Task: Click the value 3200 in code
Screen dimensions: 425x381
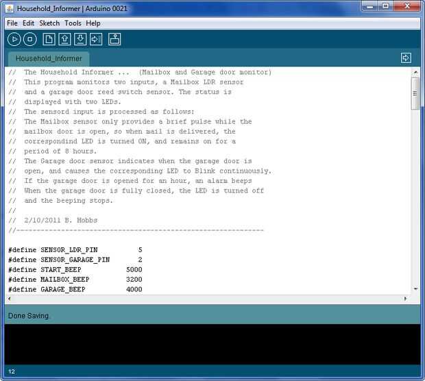Action: click(x=134, y=280)
